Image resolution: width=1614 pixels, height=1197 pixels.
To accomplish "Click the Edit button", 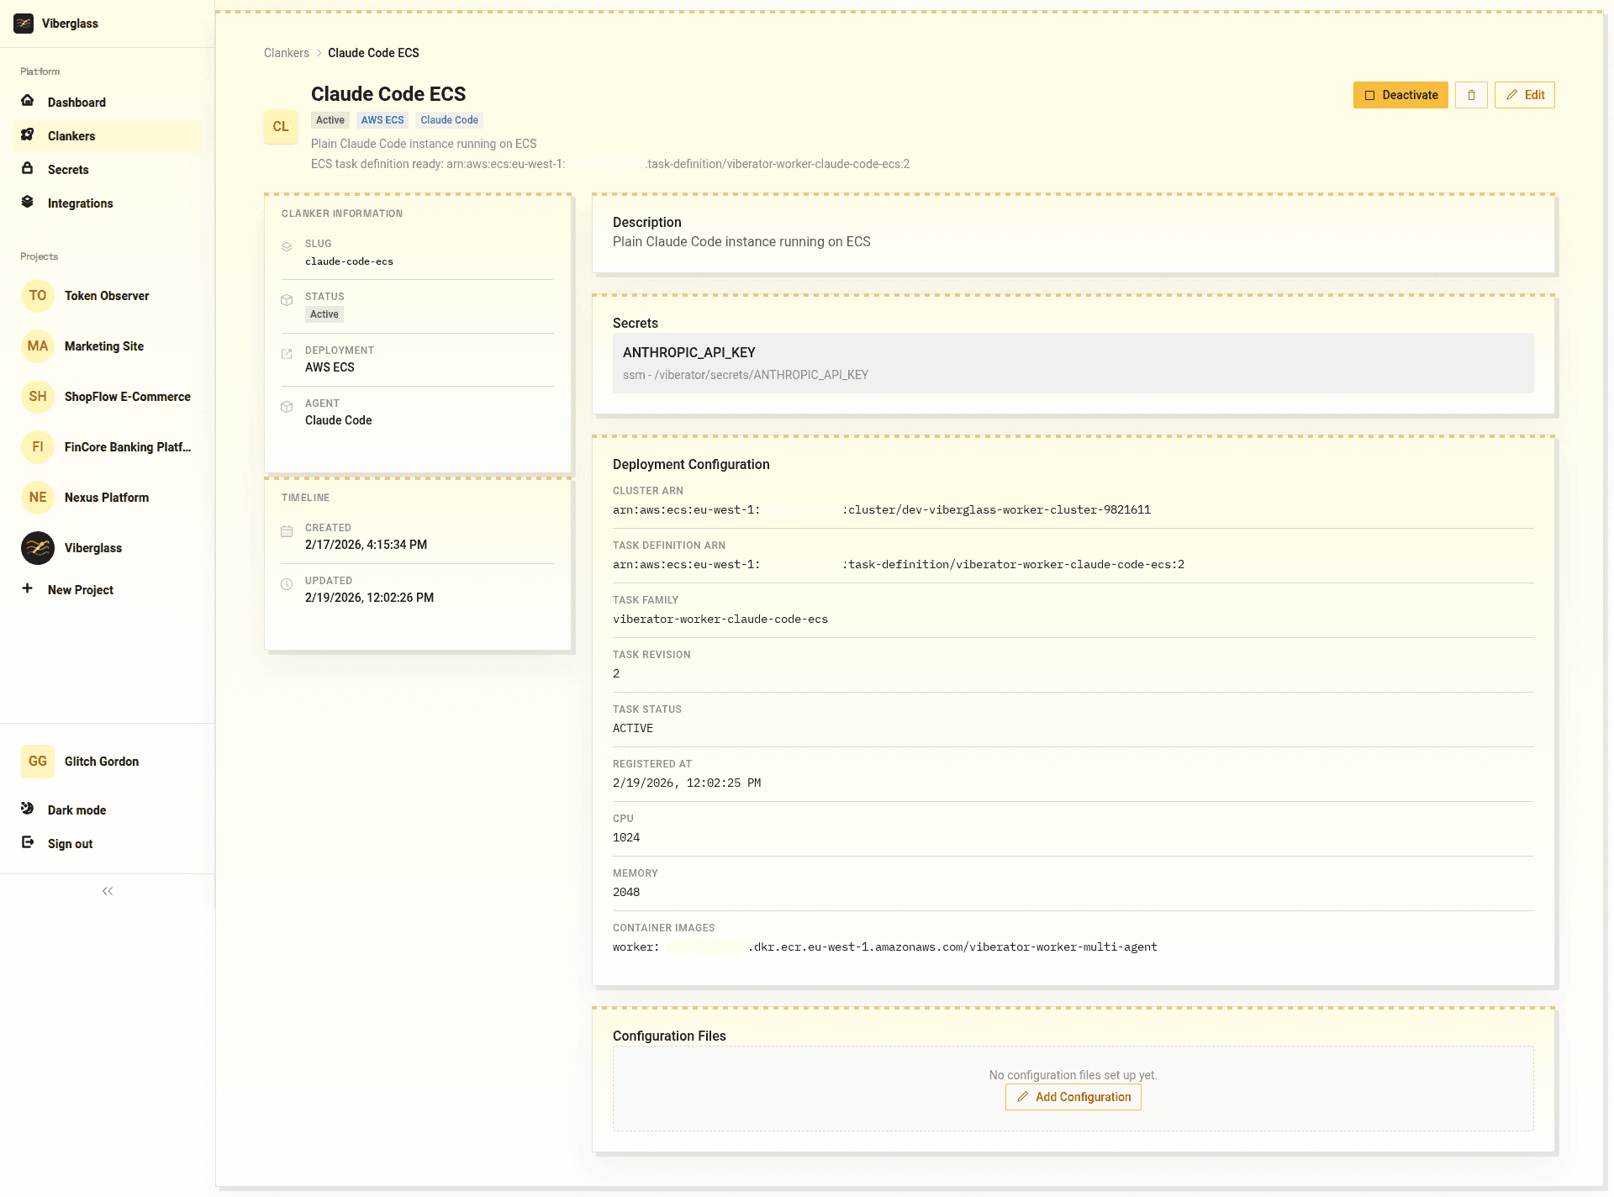I will click(x=1524, y=95).
